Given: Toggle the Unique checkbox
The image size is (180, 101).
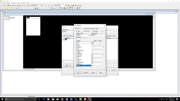Looking at the screenshot, I should (x=93, y=31).
